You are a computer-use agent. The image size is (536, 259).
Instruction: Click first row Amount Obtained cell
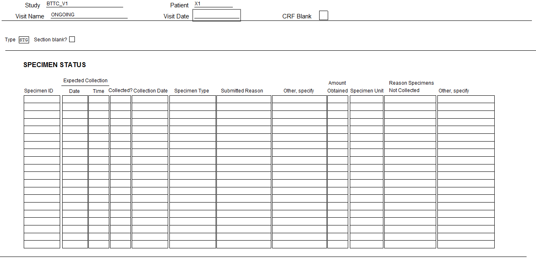click(338, 99)
